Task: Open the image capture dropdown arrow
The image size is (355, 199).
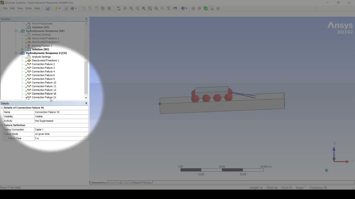Action: click(76, 8)
